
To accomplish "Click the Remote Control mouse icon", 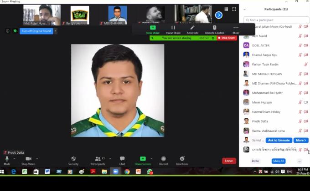I will [x=214, y=28].
